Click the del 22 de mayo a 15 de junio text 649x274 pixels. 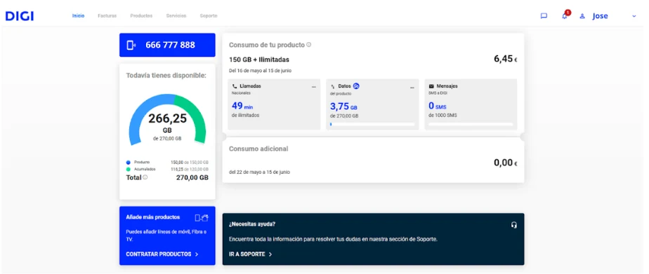pos(259,172)
